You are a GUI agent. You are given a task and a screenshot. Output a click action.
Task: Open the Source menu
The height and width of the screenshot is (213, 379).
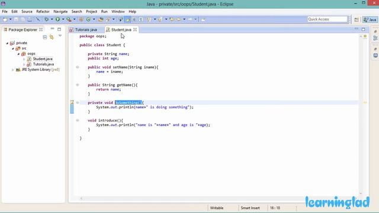pyautogui.click(x=27, y=12)
